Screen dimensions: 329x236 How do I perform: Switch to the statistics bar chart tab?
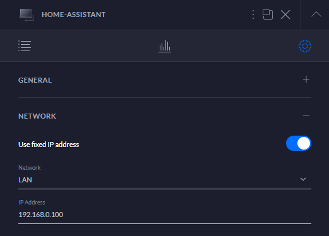click(165, 46)
